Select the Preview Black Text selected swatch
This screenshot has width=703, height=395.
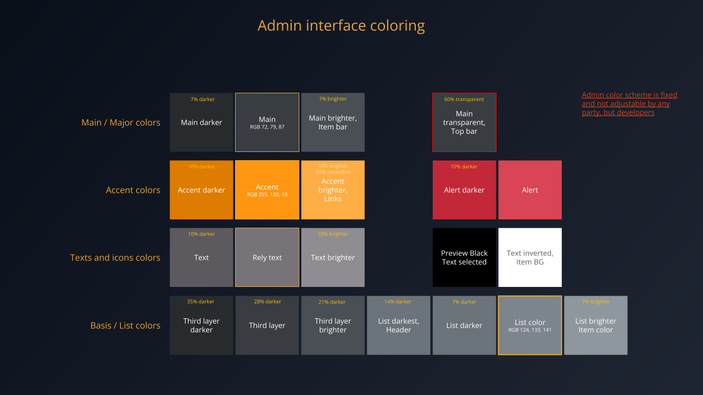point(464,257)
